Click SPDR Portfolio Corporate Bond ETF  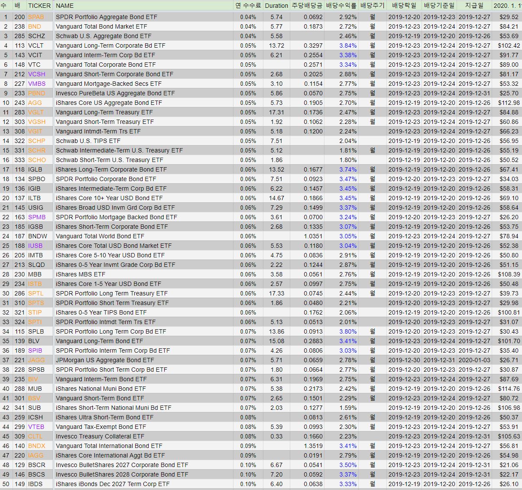coord(106,179)
